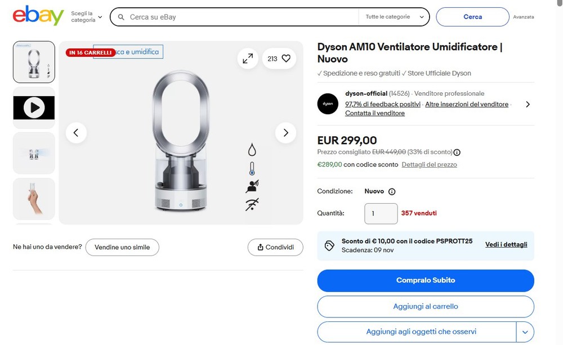
Task: Click the eBay logo
Action: [x=38, y=16]
